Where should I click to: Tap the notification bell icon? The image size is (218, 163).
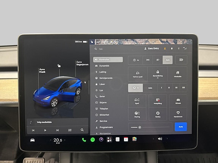[172, 49]
